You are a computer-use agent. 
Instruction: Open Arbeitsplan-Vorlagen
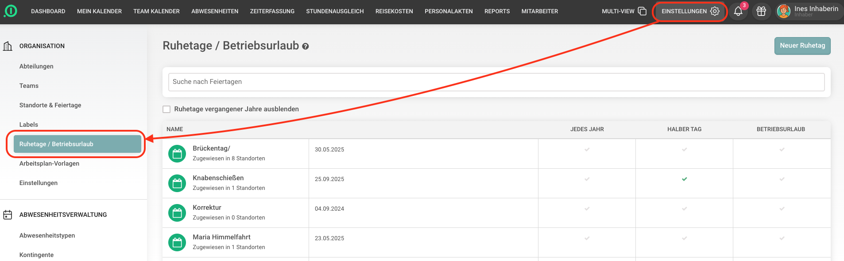tap(50, 163)
